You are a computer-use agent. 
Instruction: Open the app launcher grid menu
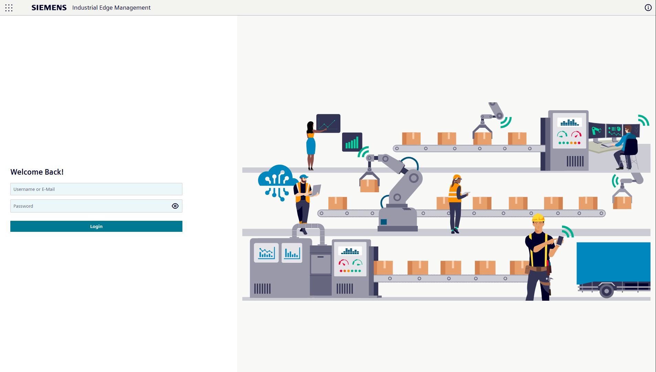pos(9,8)
